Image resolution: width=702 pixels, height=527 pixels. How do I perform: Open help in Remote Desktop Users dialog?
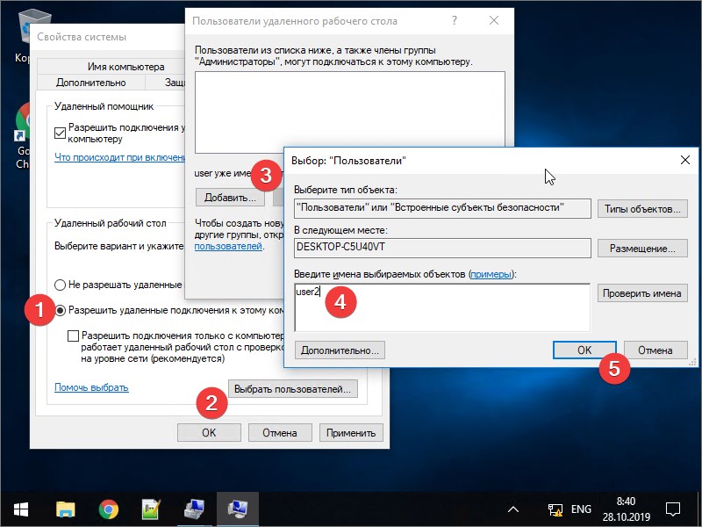455,20
